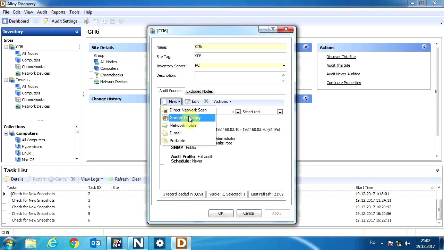Click the Site Tag input field
This screenshot has height=250, width=444.
pyautogui.click(x=240, y=56)
